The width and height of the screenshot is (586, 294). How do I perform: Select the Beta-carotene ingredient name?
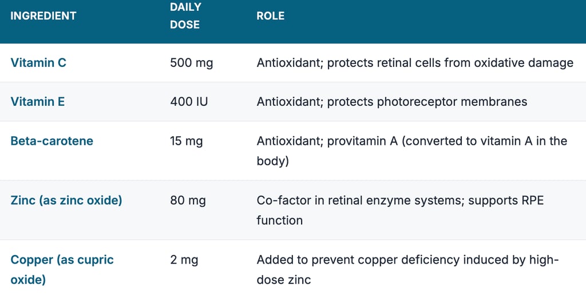(52, 141)
